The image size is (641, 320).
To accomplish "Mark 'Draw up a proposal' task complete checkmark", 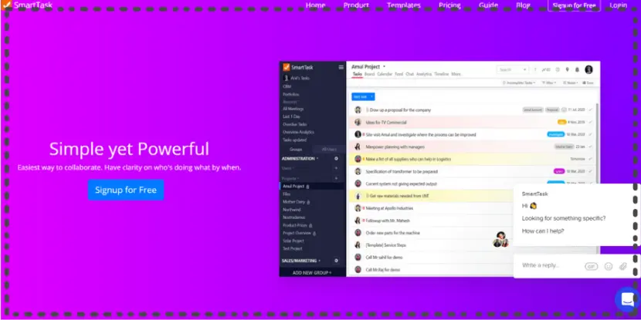I will pyautogui.click(x=591, y=109).
